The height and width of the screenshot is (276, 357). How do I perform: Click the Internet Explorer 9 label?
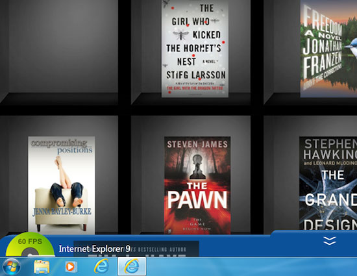coord(95,249)
